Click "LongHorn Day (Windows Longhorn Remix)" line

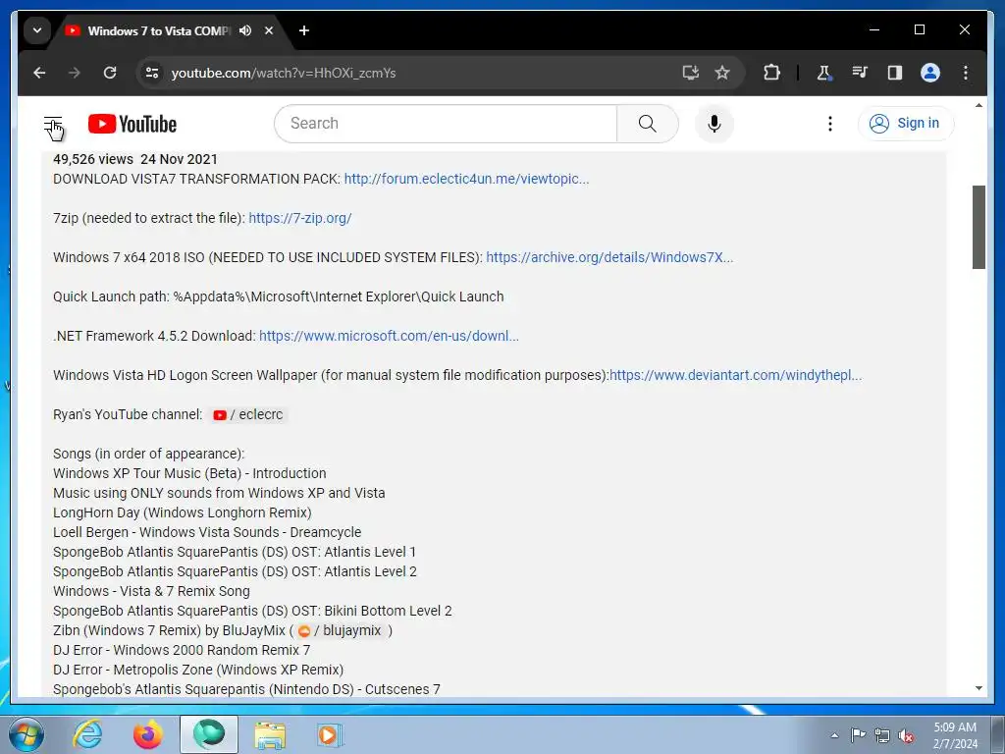(x=182, y=512)
